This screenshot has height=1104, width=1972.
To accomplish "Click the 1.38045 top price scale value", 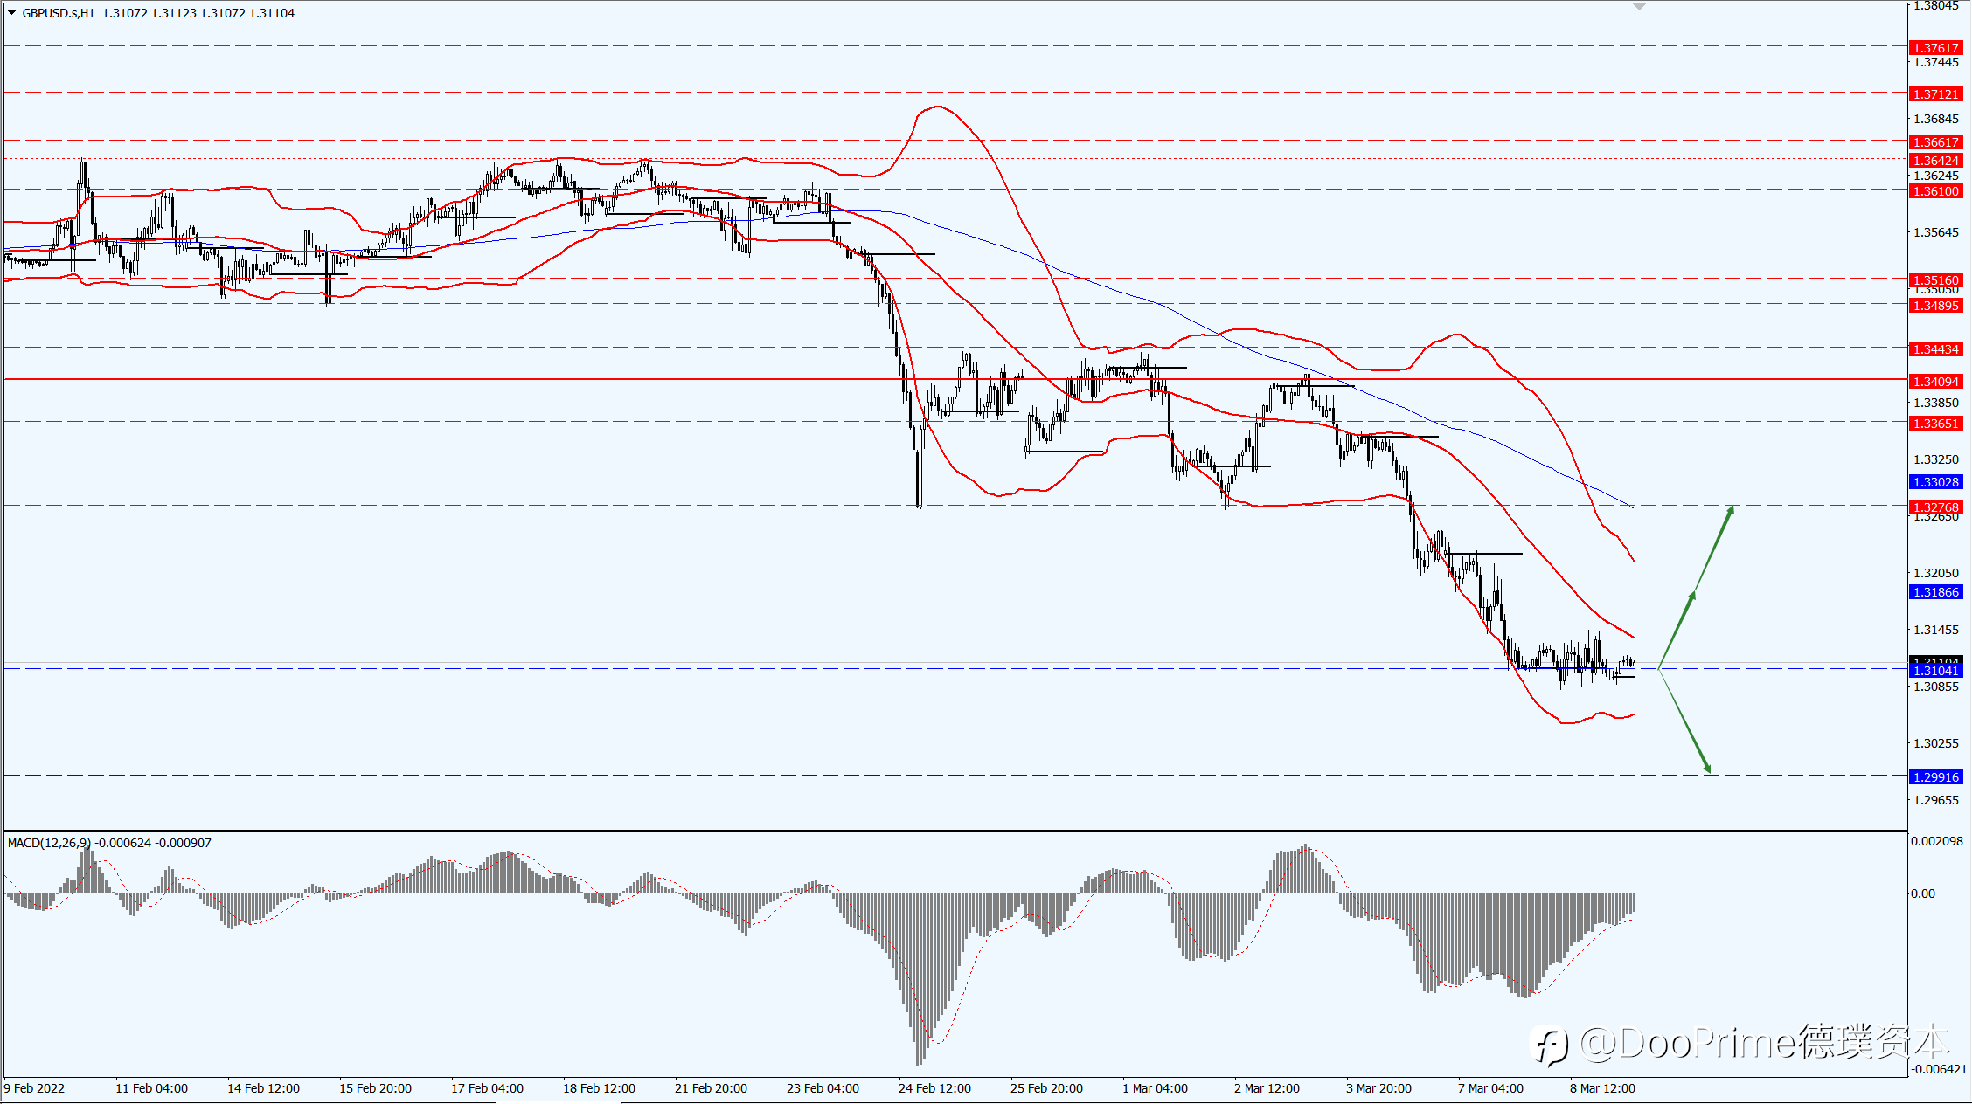I will [1935, 6].
